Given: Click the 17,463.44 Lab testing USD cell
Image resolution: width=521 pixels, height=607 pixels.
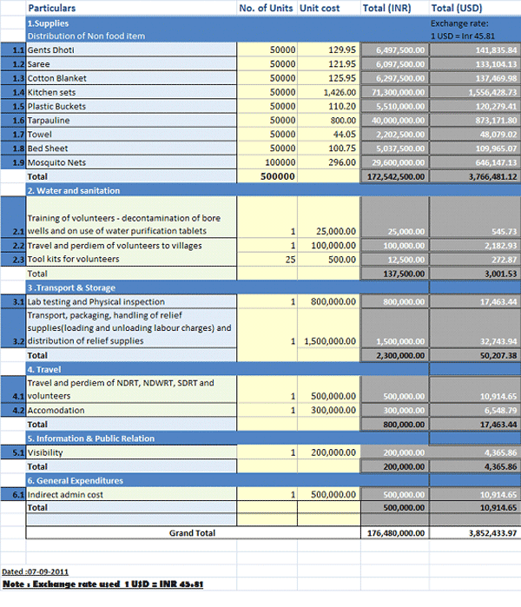Looking at the screenshot, I should (x=475, y=301).
